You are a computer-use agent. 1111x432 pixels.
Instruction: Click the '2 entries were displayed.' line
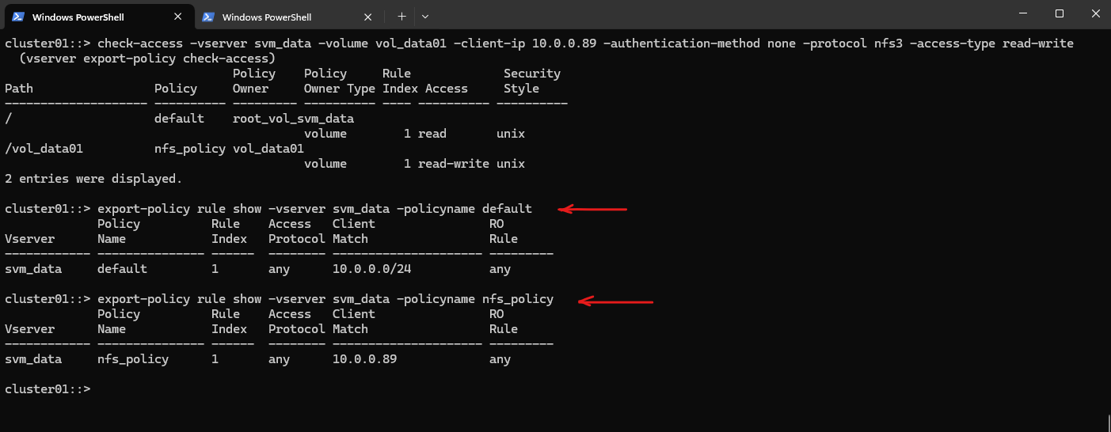tap(93, 179)
